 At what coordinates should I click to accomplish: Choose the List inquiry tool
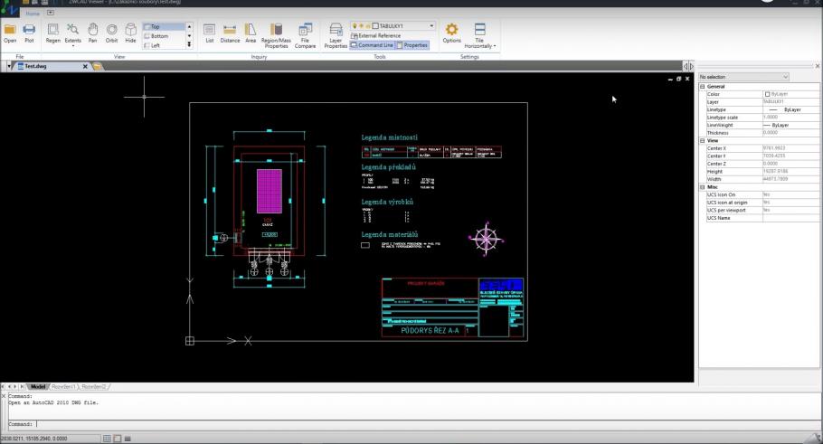point(210,33)
